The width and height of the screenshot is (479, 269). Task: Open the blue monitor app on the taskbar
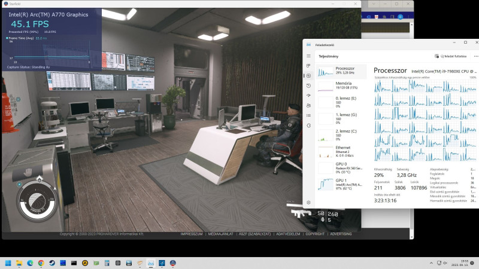click(x=162, y=263)
